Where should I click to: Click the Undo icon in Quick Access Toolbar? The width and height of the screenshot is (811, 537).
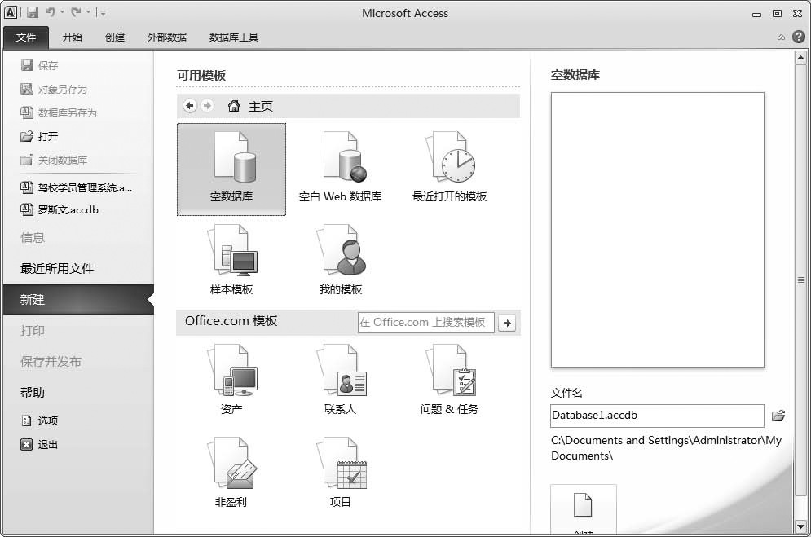[51, 12]
